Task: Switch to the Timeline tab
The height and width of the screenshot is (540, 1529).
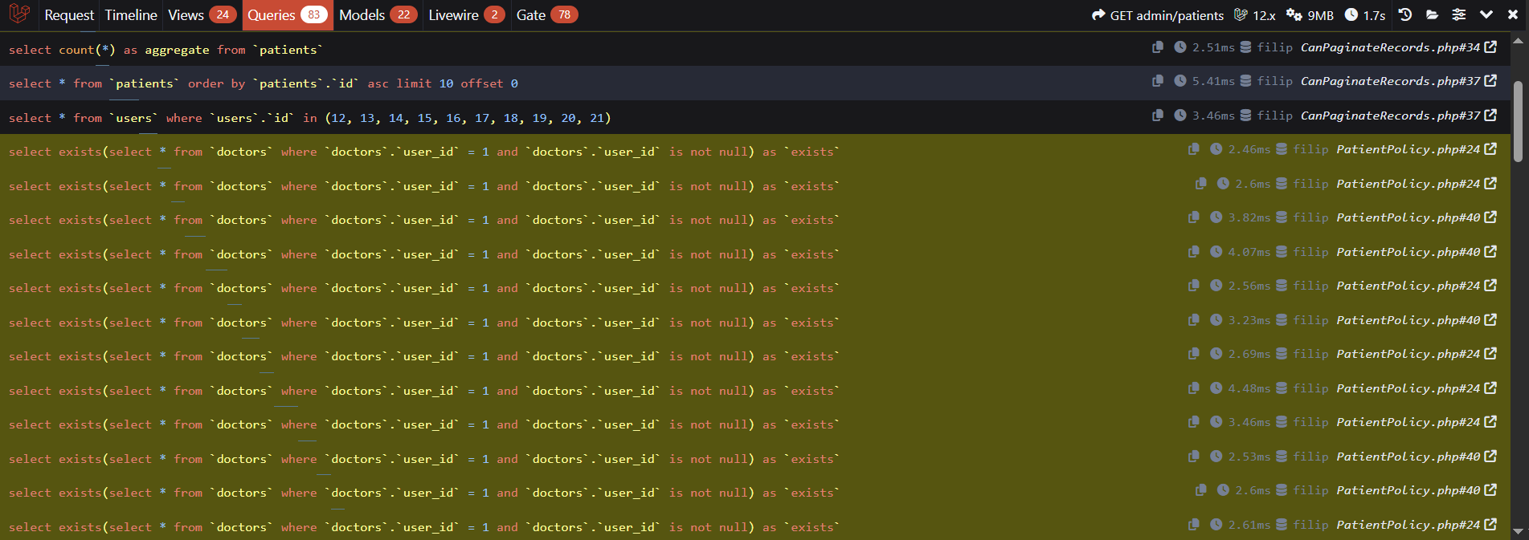Action: [131, 15]
